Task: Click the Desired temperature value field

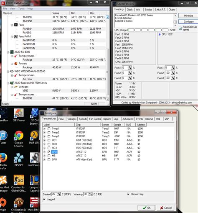Action: coord(54,194)
